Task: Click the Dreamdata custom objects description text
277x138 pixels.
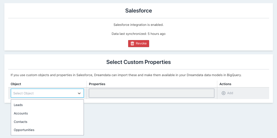Action: pos(126,75)
